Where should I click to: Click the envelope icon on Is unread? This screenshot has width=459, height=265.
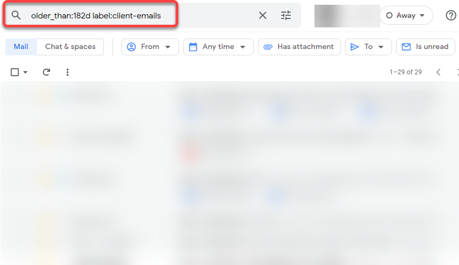coord(406,47)
